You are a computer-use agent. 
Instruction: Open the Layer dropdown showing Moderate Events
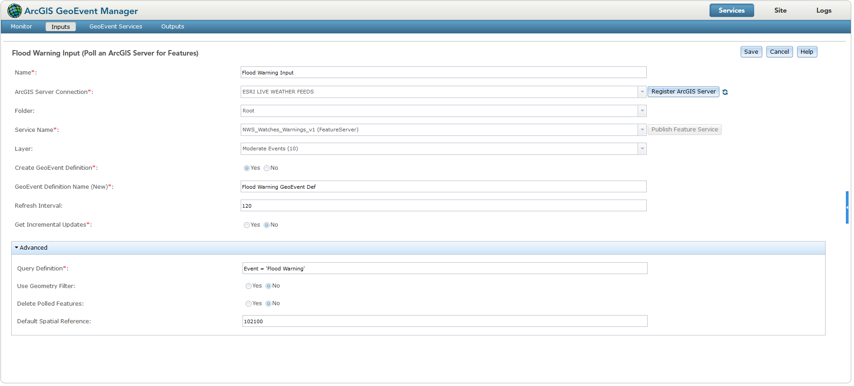click(x=642, y=149)
